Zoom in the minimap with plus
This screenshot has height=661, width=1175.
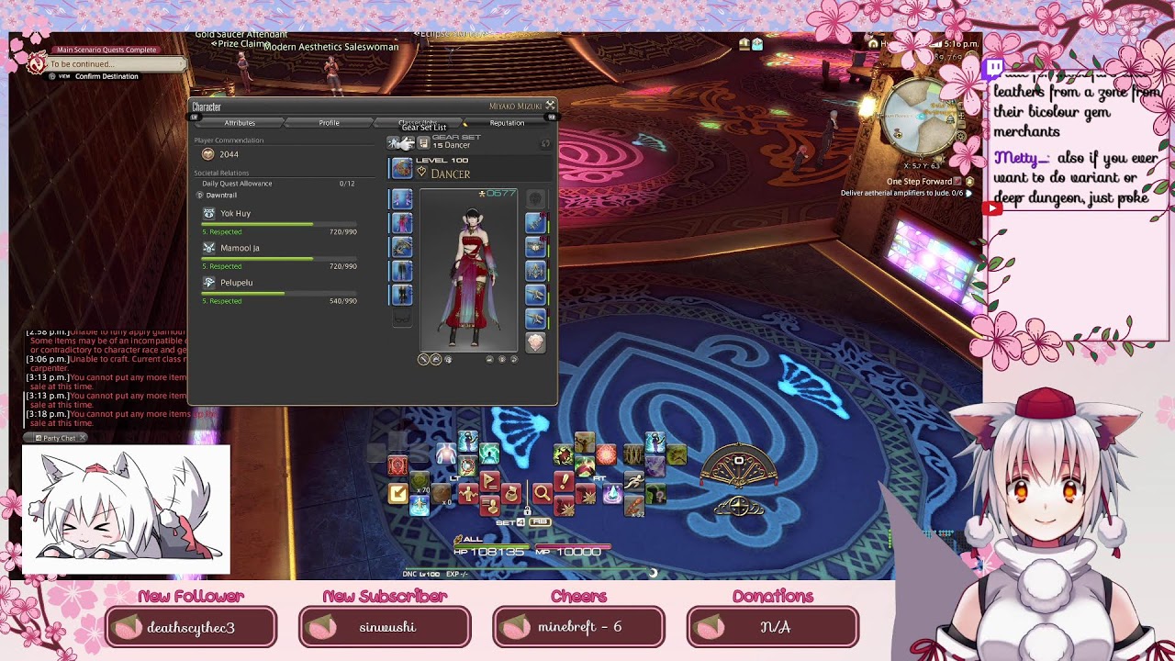961,106
